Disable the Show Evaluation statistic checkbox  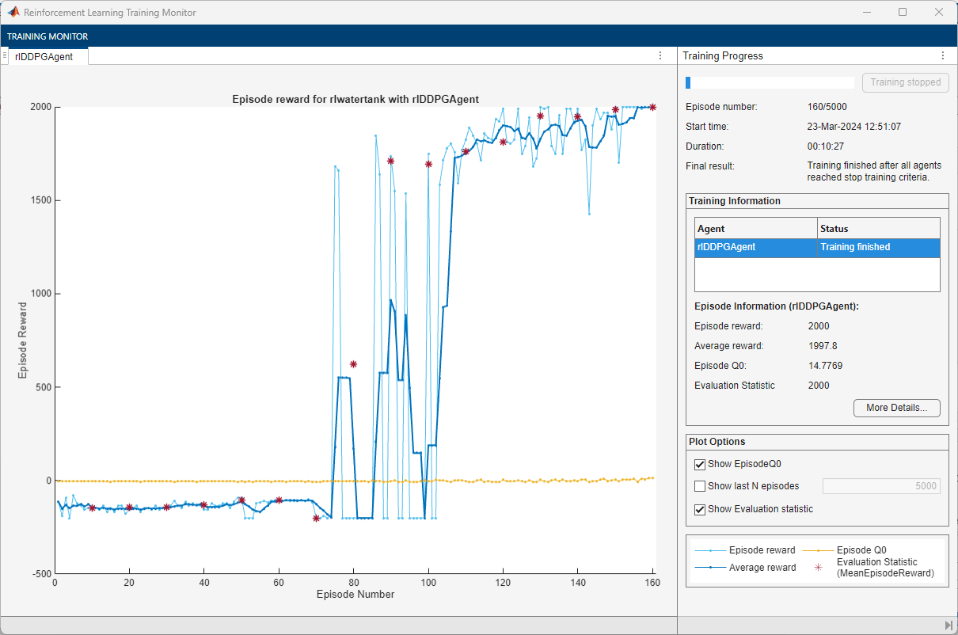pos(700,509)
